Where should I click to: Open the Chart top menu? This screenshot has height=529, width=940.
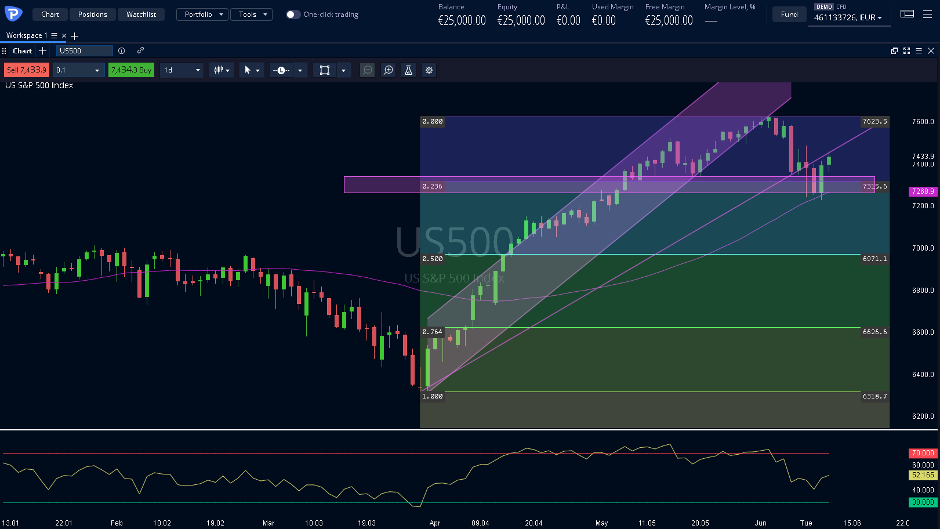point(50,15)
